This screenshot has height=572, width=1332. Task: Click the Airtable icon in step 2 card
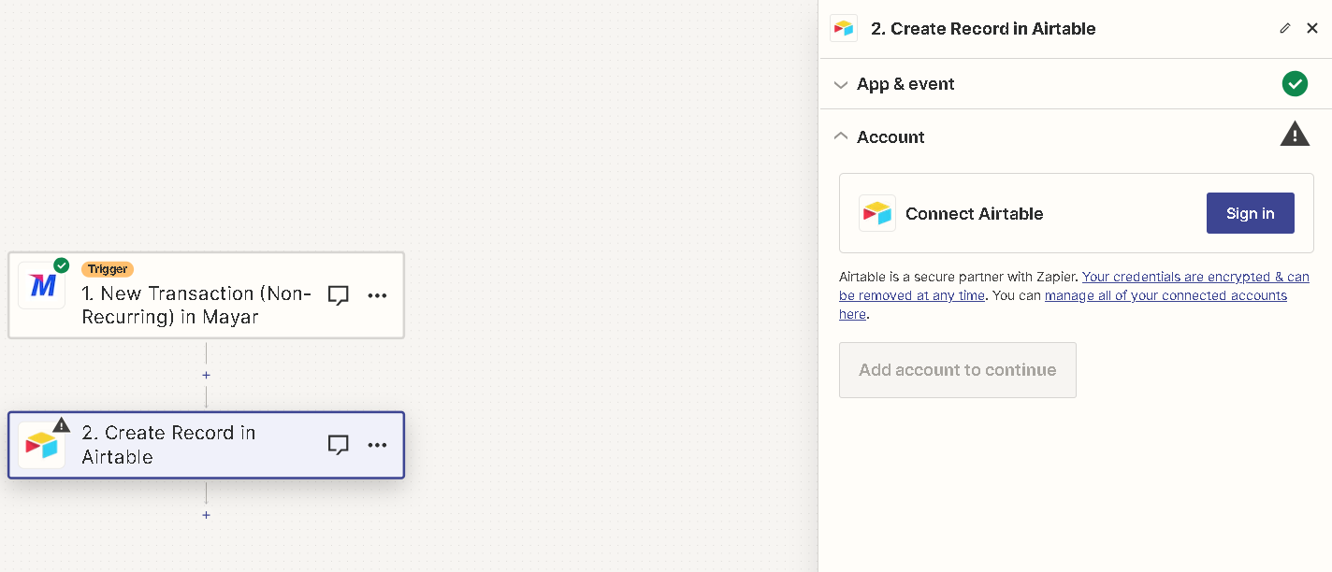coord(42,445)
